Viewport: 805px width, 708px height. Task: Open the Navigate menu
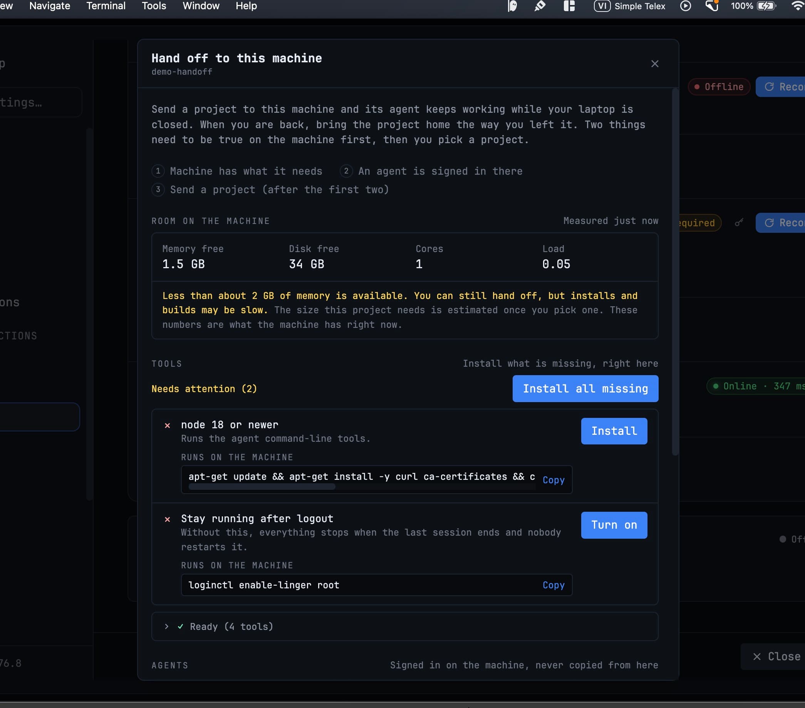(x=50, y=6)
